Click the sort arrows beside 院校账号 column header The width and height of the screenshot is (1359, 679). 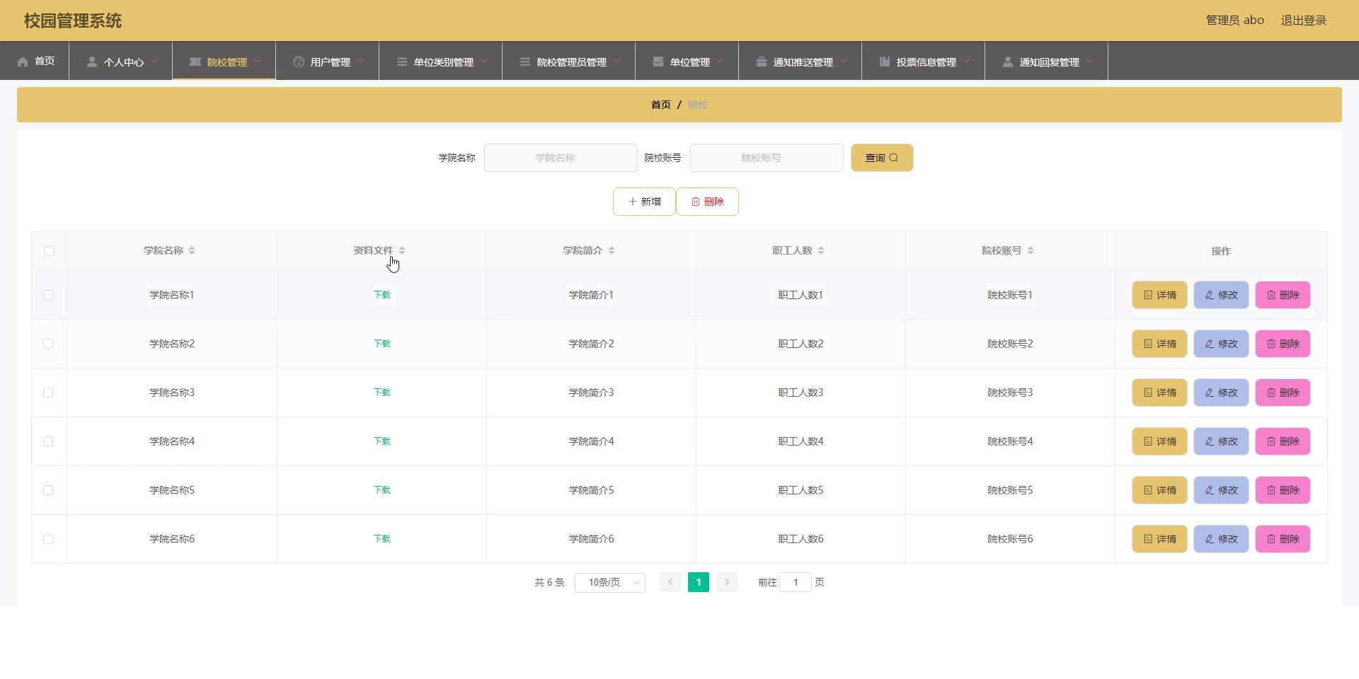pyautogui.click(x=1031, y=250)
